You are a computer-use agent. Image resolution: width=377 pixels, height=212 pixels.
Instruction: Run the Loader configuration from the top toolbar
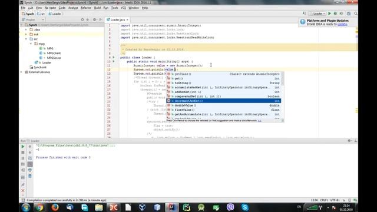[330, 14]
